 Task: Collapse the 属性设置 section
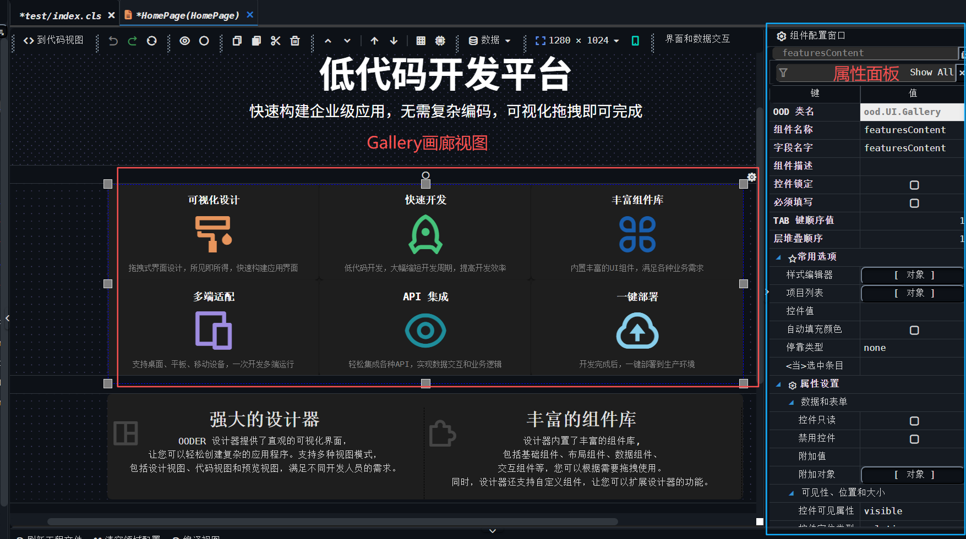(x=778, y=384)
